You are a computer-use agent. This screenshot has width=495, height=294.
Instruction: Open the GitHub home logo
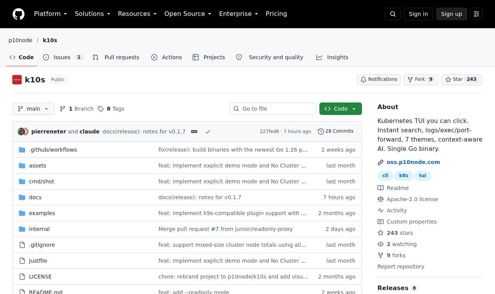coord(19,14)
